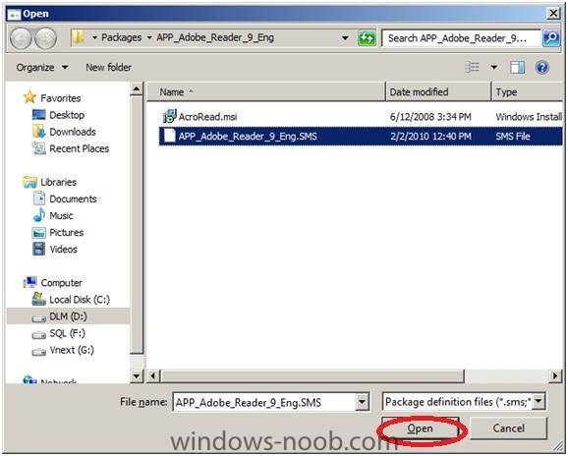Expand the address bar history dropdown arrow

point(345,37)
